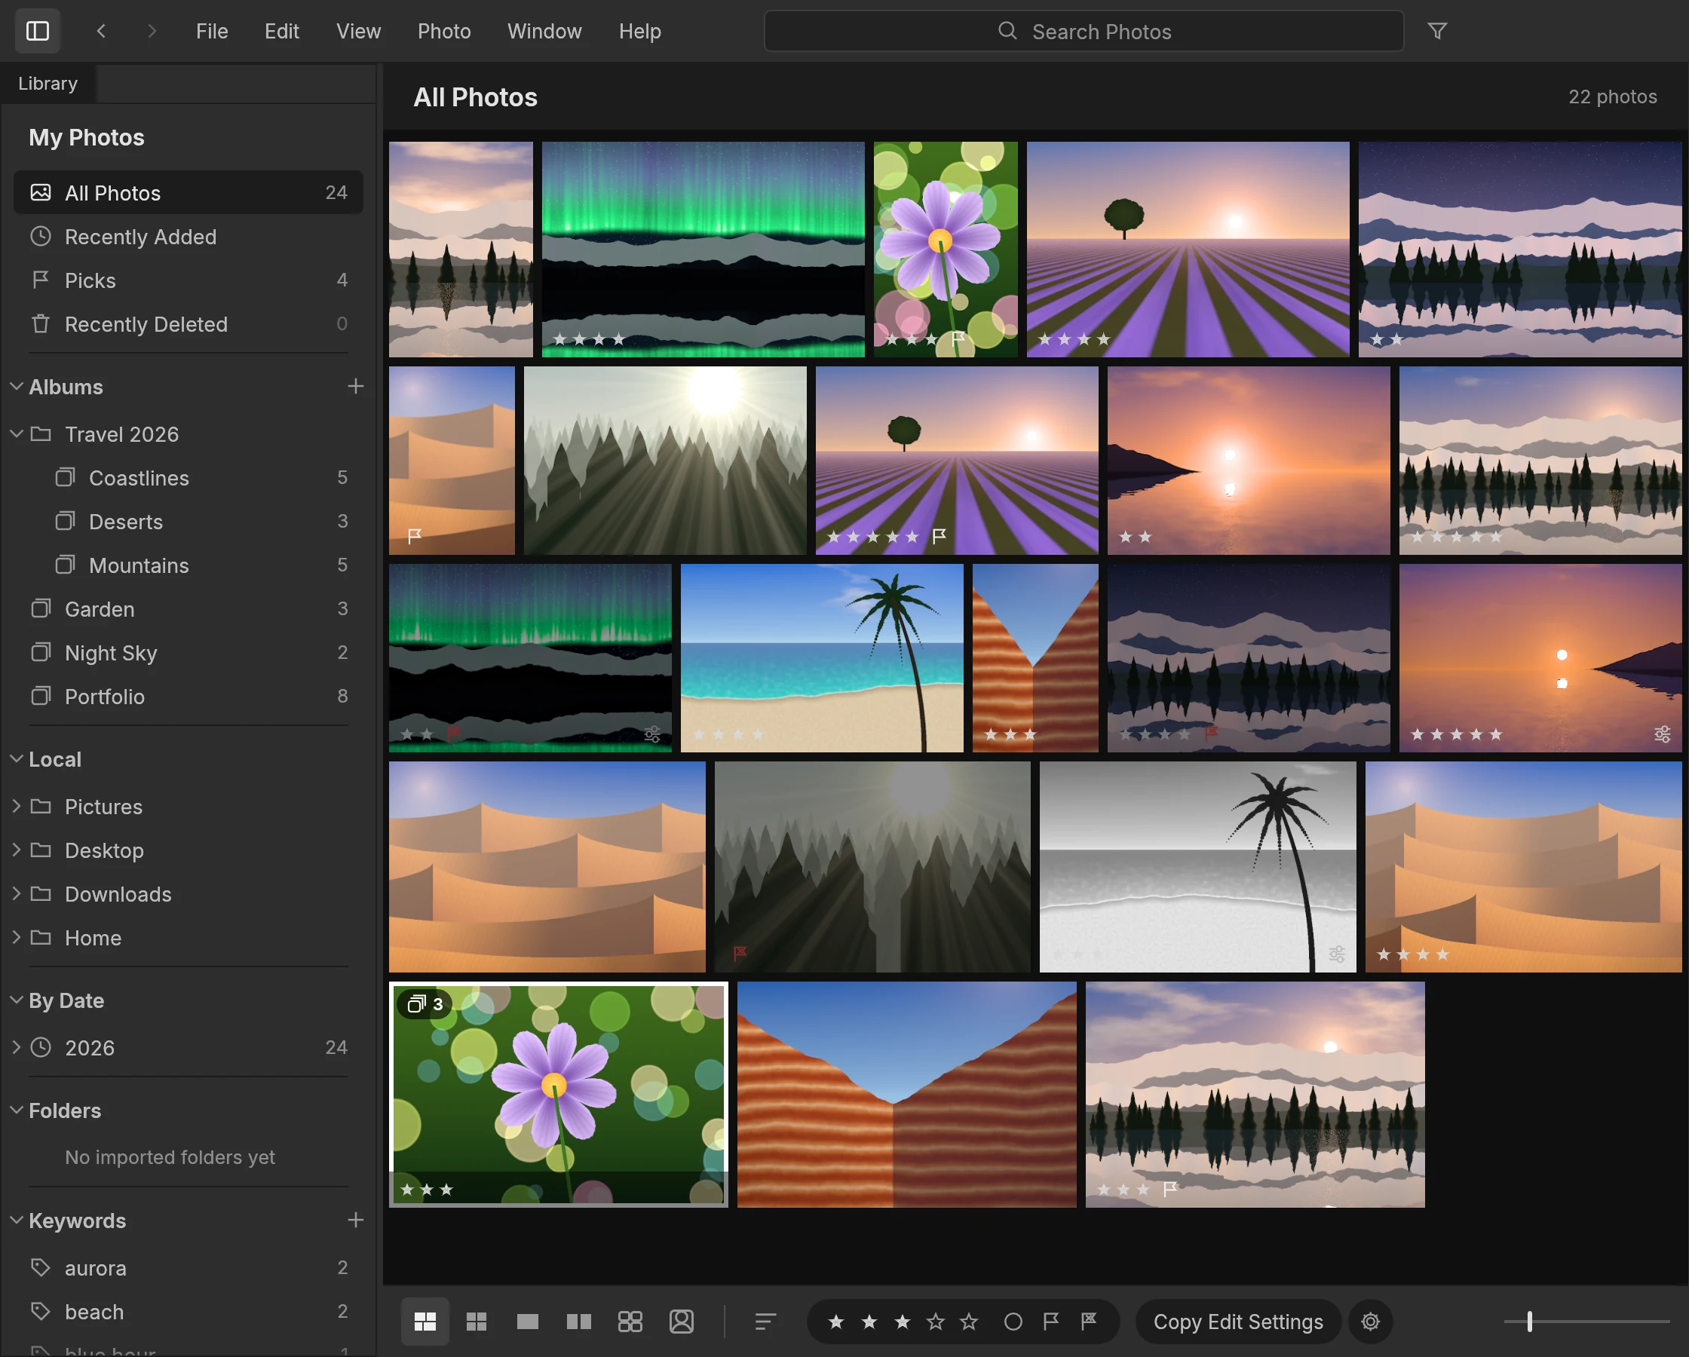Flag selected photo as rejected
Viewport: 1689px width, 1357px height.
(1089, 1322)
